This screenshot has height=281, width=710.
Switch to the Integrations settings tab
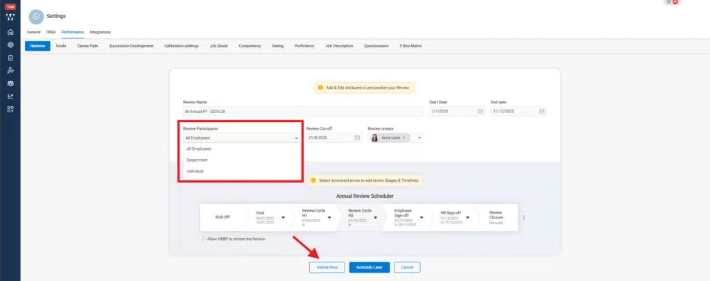100,32
